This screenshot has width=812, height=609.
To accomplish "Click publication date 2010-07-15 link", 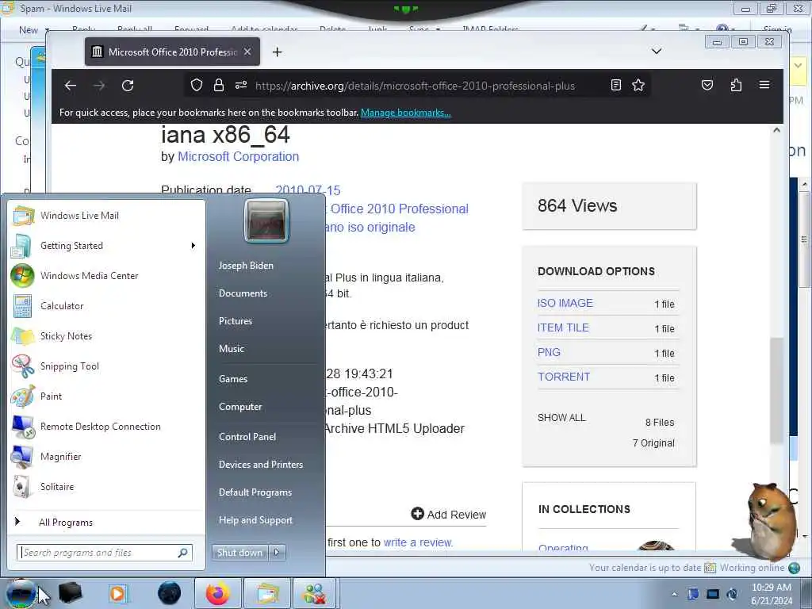I will coord(308,190).
